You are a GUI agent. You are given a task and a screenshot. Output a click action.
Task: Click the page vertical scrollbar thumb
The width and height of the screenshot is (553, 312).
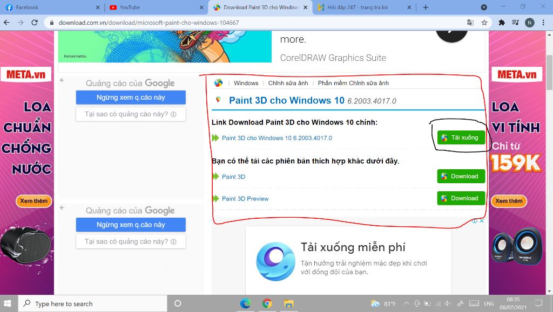(x=549, y=72)
